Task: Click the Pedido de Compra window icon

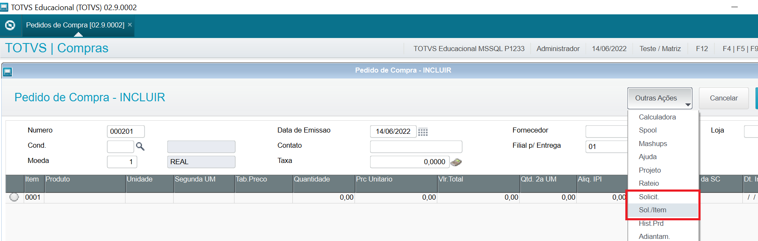Action: 8,72
